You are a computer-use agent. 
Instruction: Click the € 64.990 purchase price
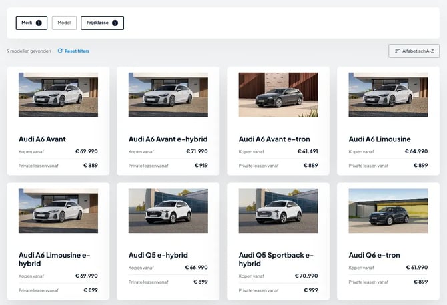click(416, 151)
